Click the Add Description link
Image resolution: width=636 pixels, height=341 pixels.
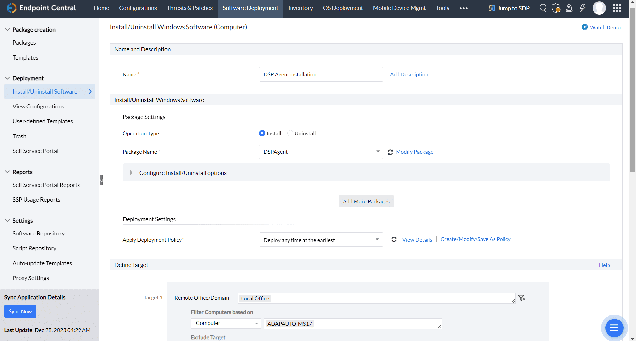(x=409, y=74)
